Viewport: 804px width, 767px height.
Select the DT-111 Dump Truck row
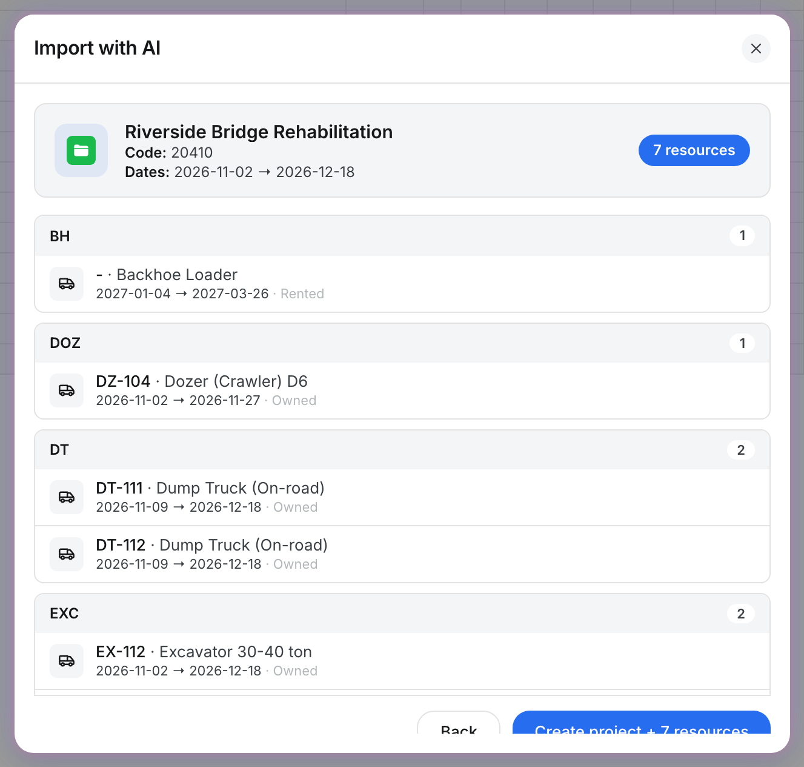[402, 497]
